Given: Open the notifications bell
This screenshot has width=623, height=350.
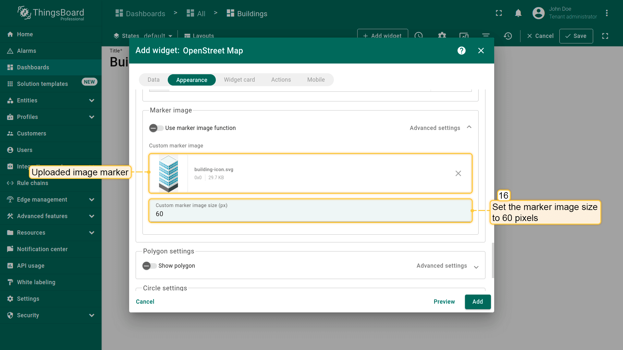Looking at the screenshot, I should tap(518, 13).
